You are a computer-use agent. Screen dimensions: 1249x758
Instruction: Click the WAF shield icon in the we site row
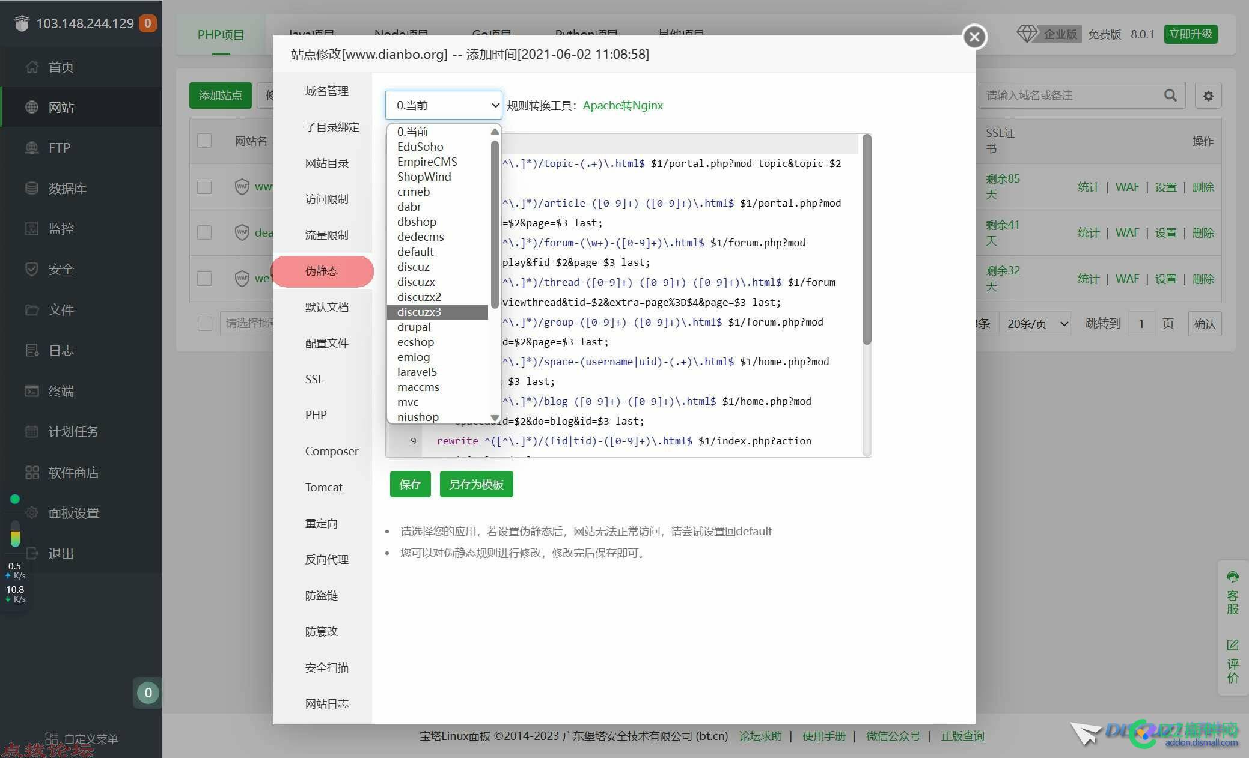[242, 278]
